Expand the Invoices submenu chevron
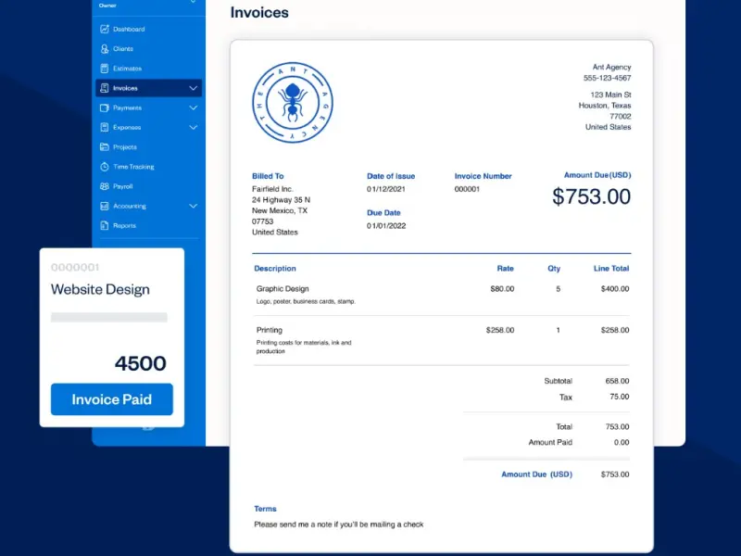Screen dimensions: 741x556 pyautogui.click(x=193, y=88)
